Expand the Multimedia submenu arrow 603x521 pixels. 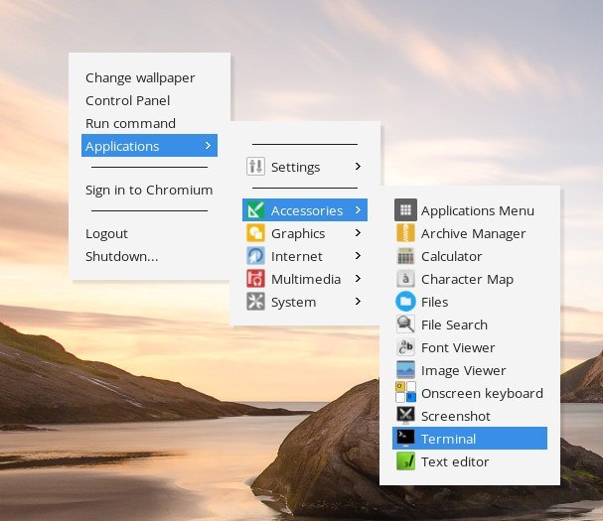coord(358,278)
